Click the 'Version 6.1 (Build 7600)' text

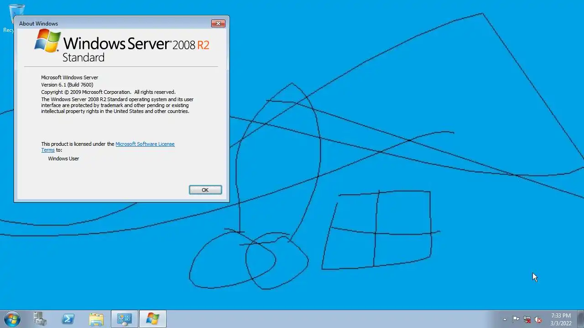(x=67, y=85)
